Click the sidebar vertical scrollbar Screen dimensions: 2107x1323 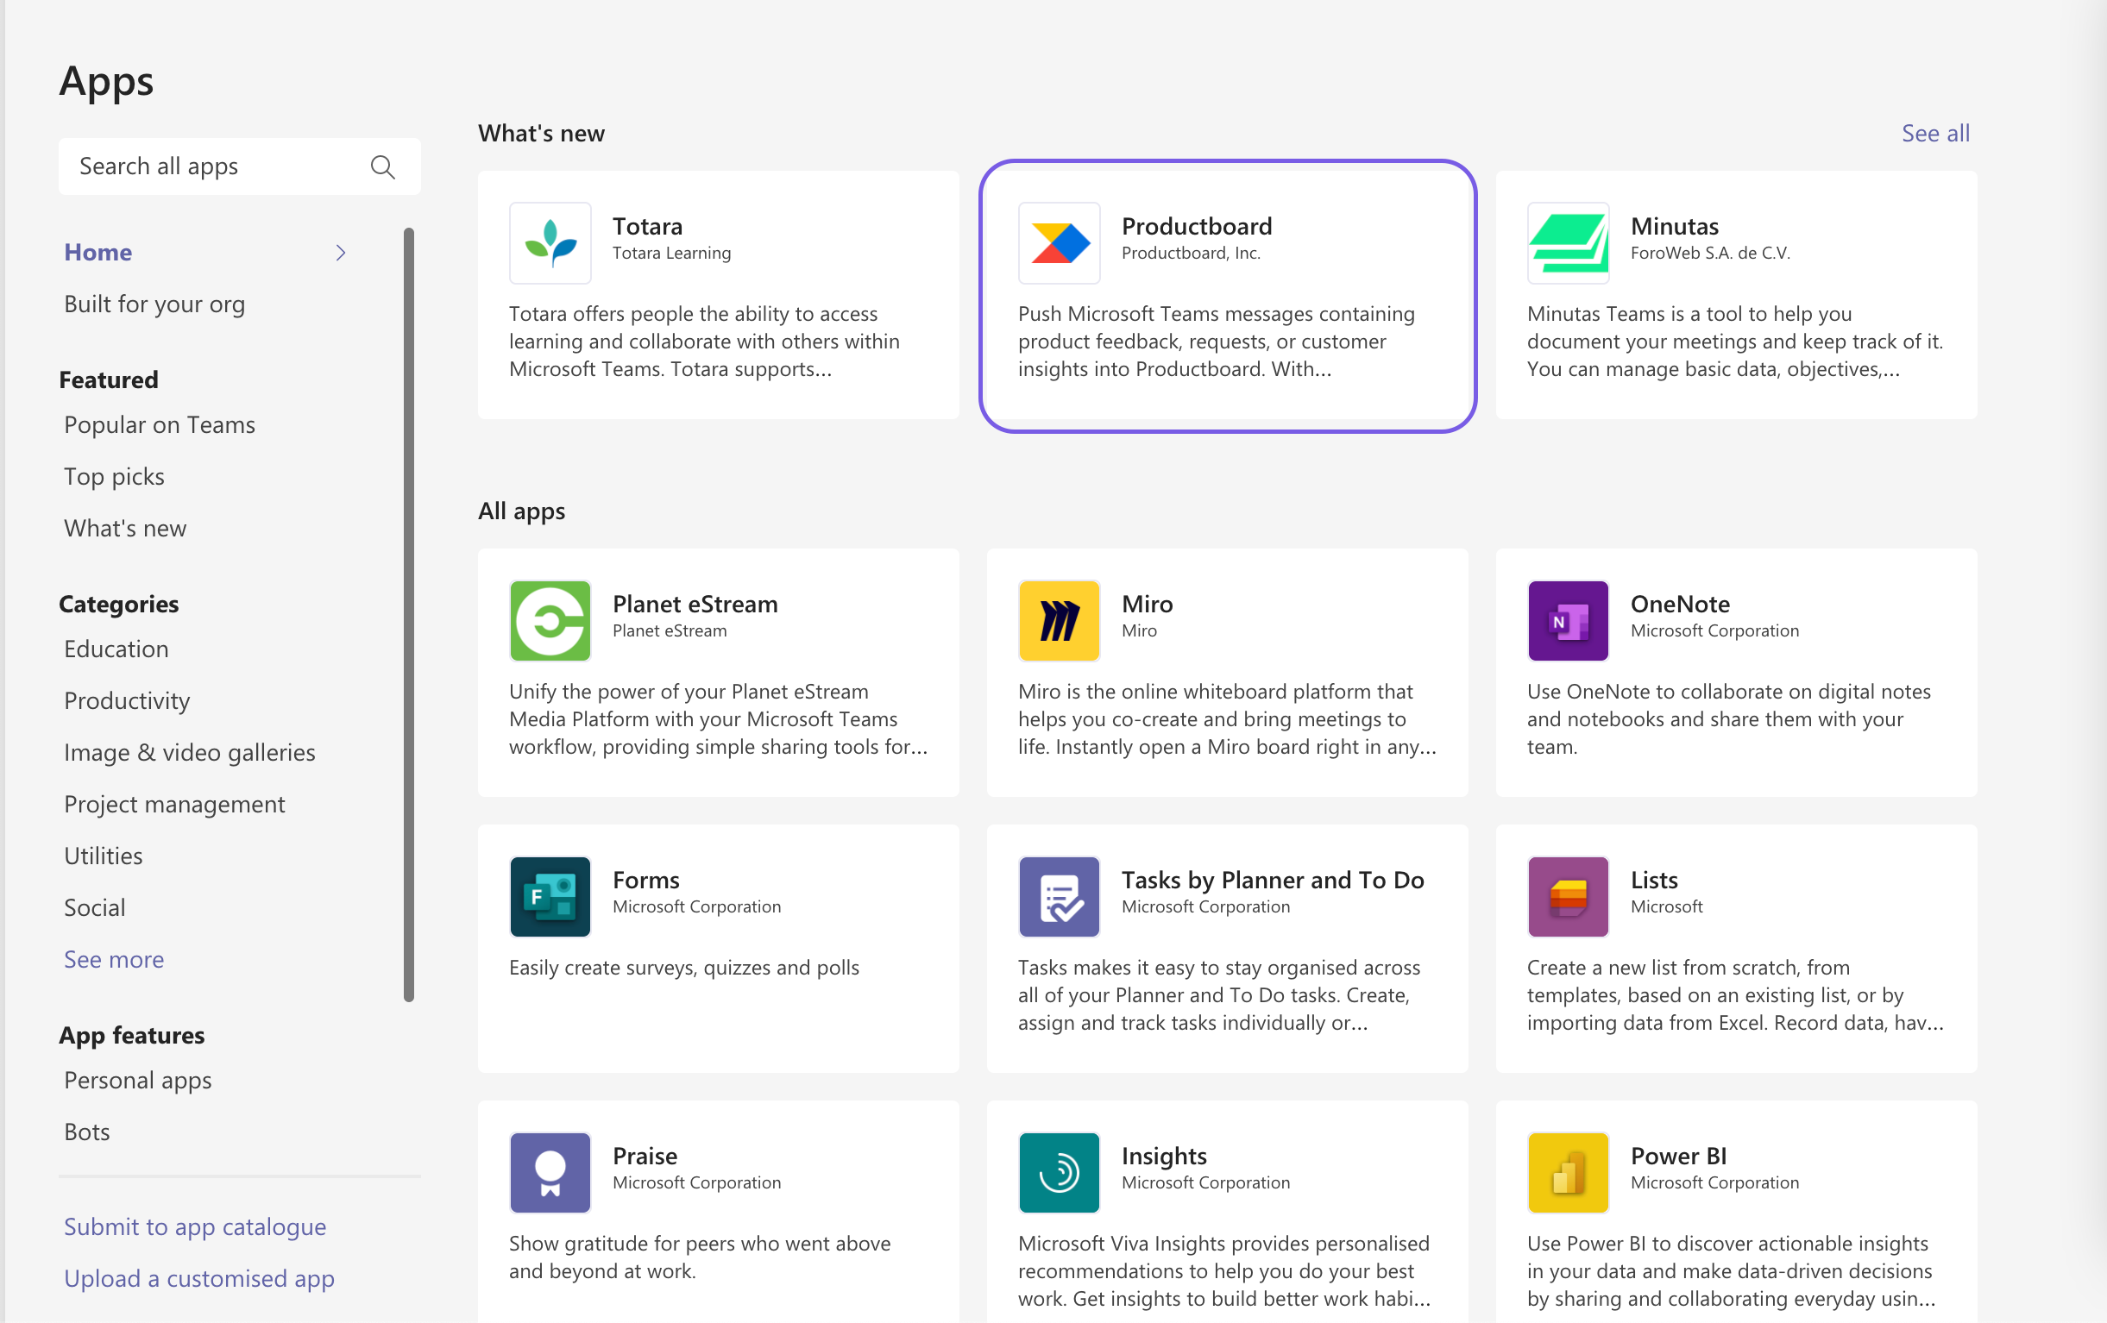coord(408,614)
